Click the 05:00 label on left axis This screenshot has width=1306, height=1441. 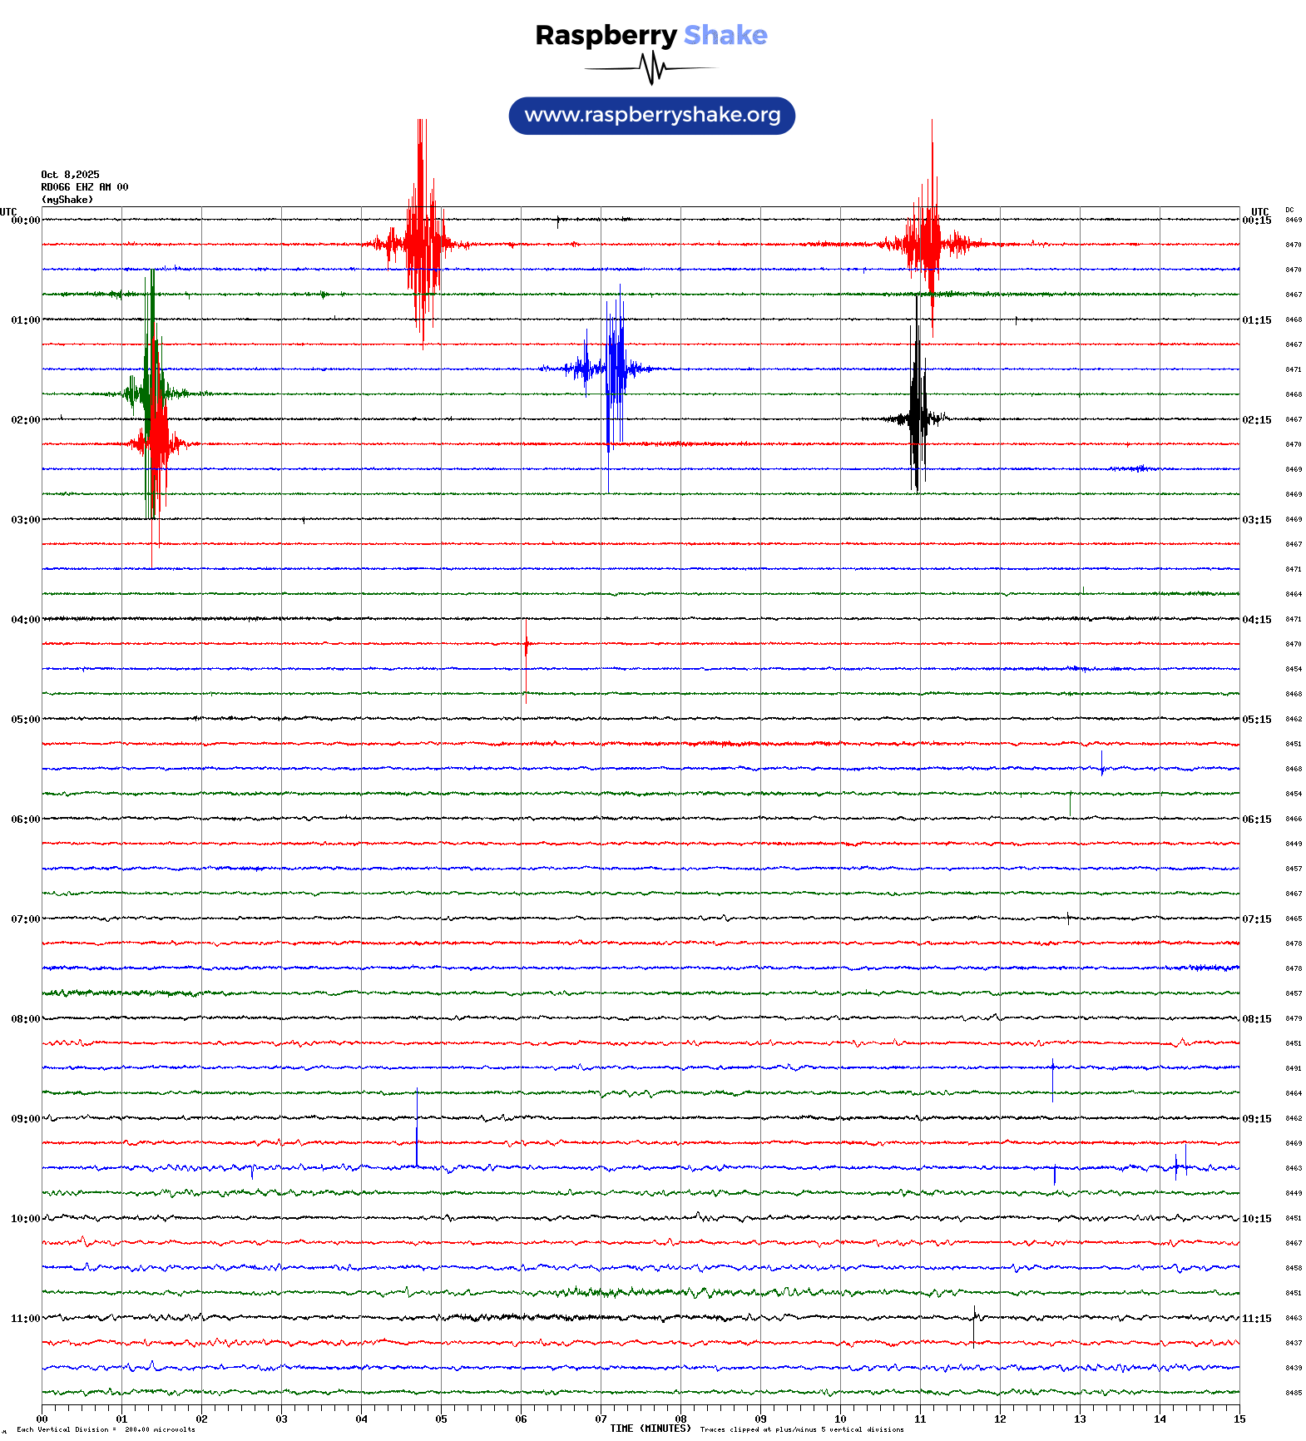click(25, 720)
